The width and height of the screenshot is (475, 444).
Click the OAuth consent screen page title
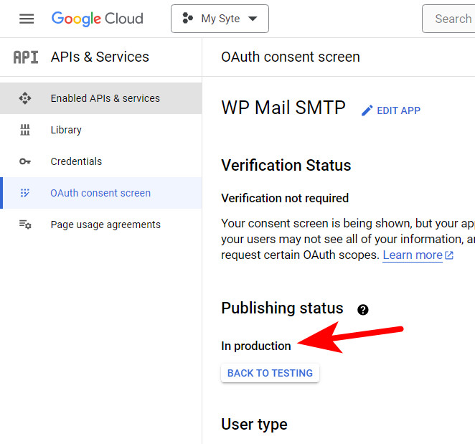[x=290, y=57]
